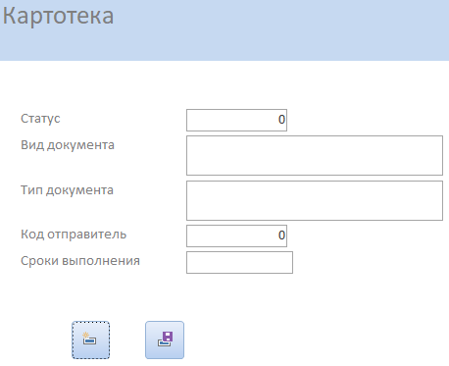
Task: Click the Статус label
Action: [40, 119]
